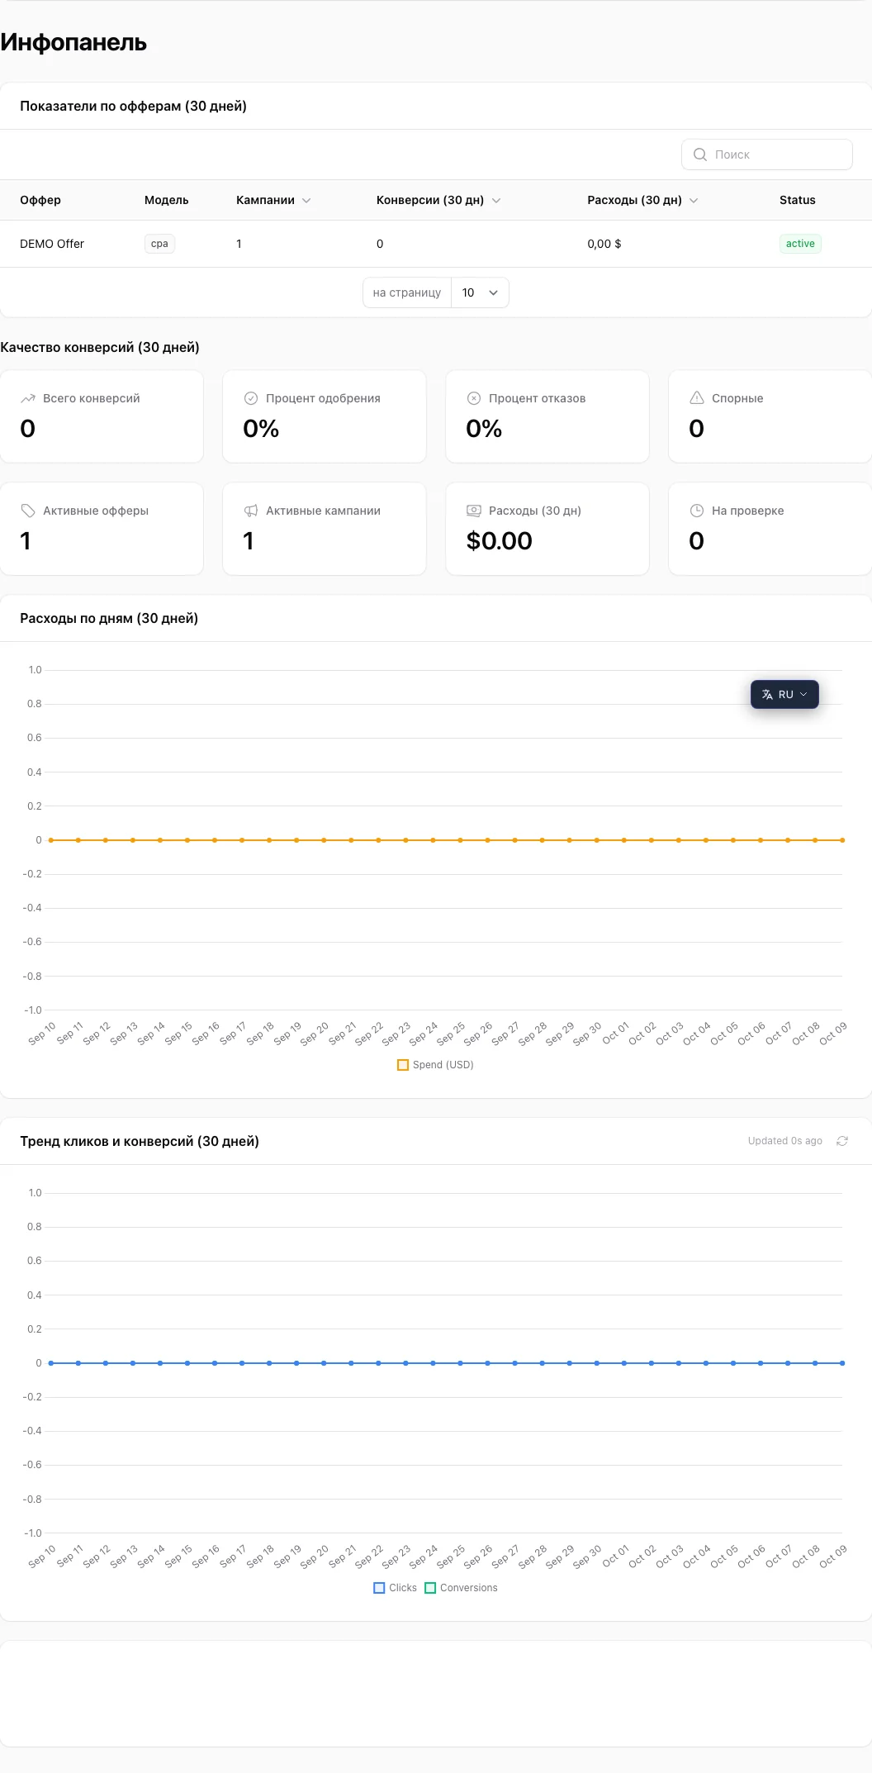872x1773 pixels.
Task: Click the cpa model badge
Action: 159,244
